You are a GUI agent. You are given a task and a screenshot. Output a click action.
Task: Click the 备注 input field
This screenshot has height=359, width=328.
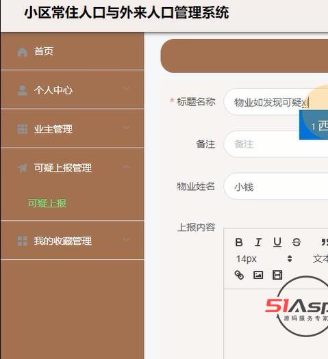(x=276, y=144)
